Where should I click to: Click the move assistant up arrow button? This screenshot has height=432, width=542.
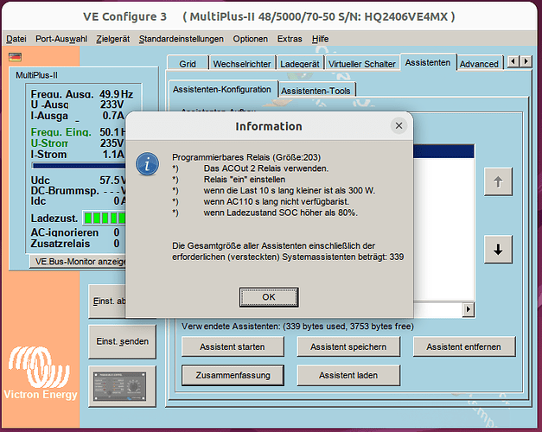point(498,181)
